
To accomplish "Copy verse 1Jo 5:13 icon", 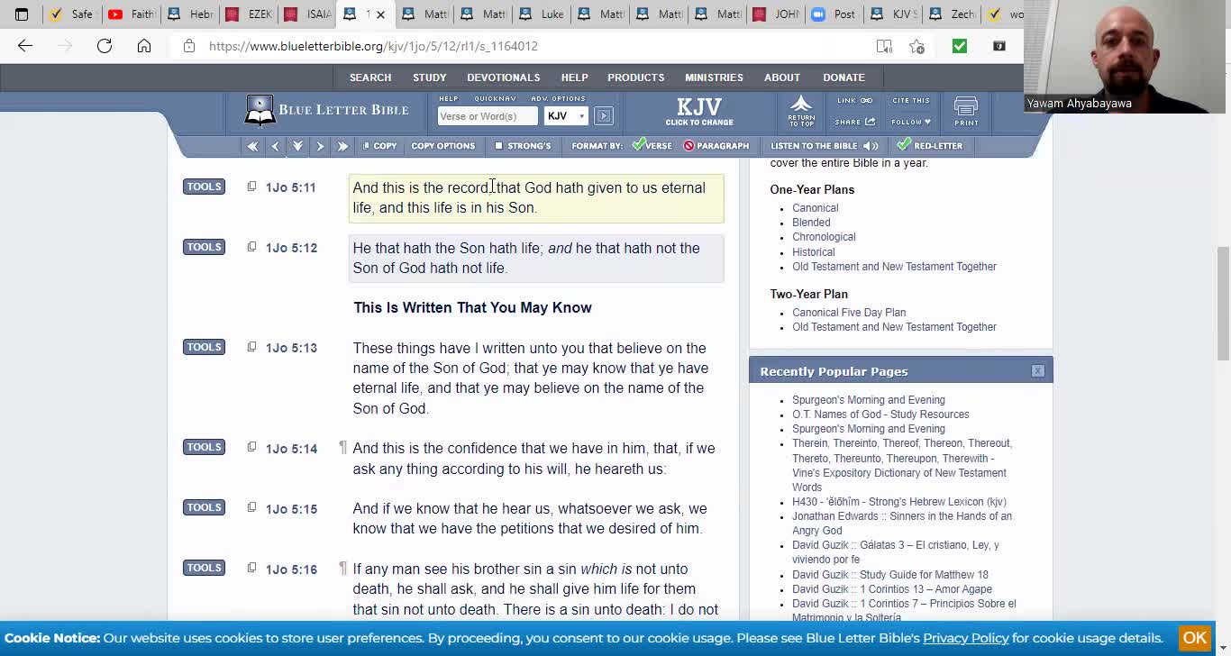I will pos(251,347).
